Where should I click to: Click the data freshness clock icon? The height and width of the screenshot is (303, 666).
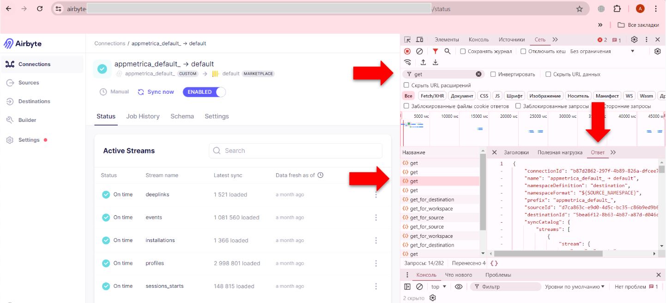pos(321,175)
